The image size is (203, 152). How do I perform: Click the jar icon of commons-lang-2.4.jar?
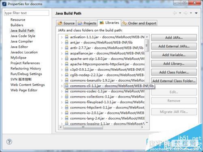[x=67, y=118]
